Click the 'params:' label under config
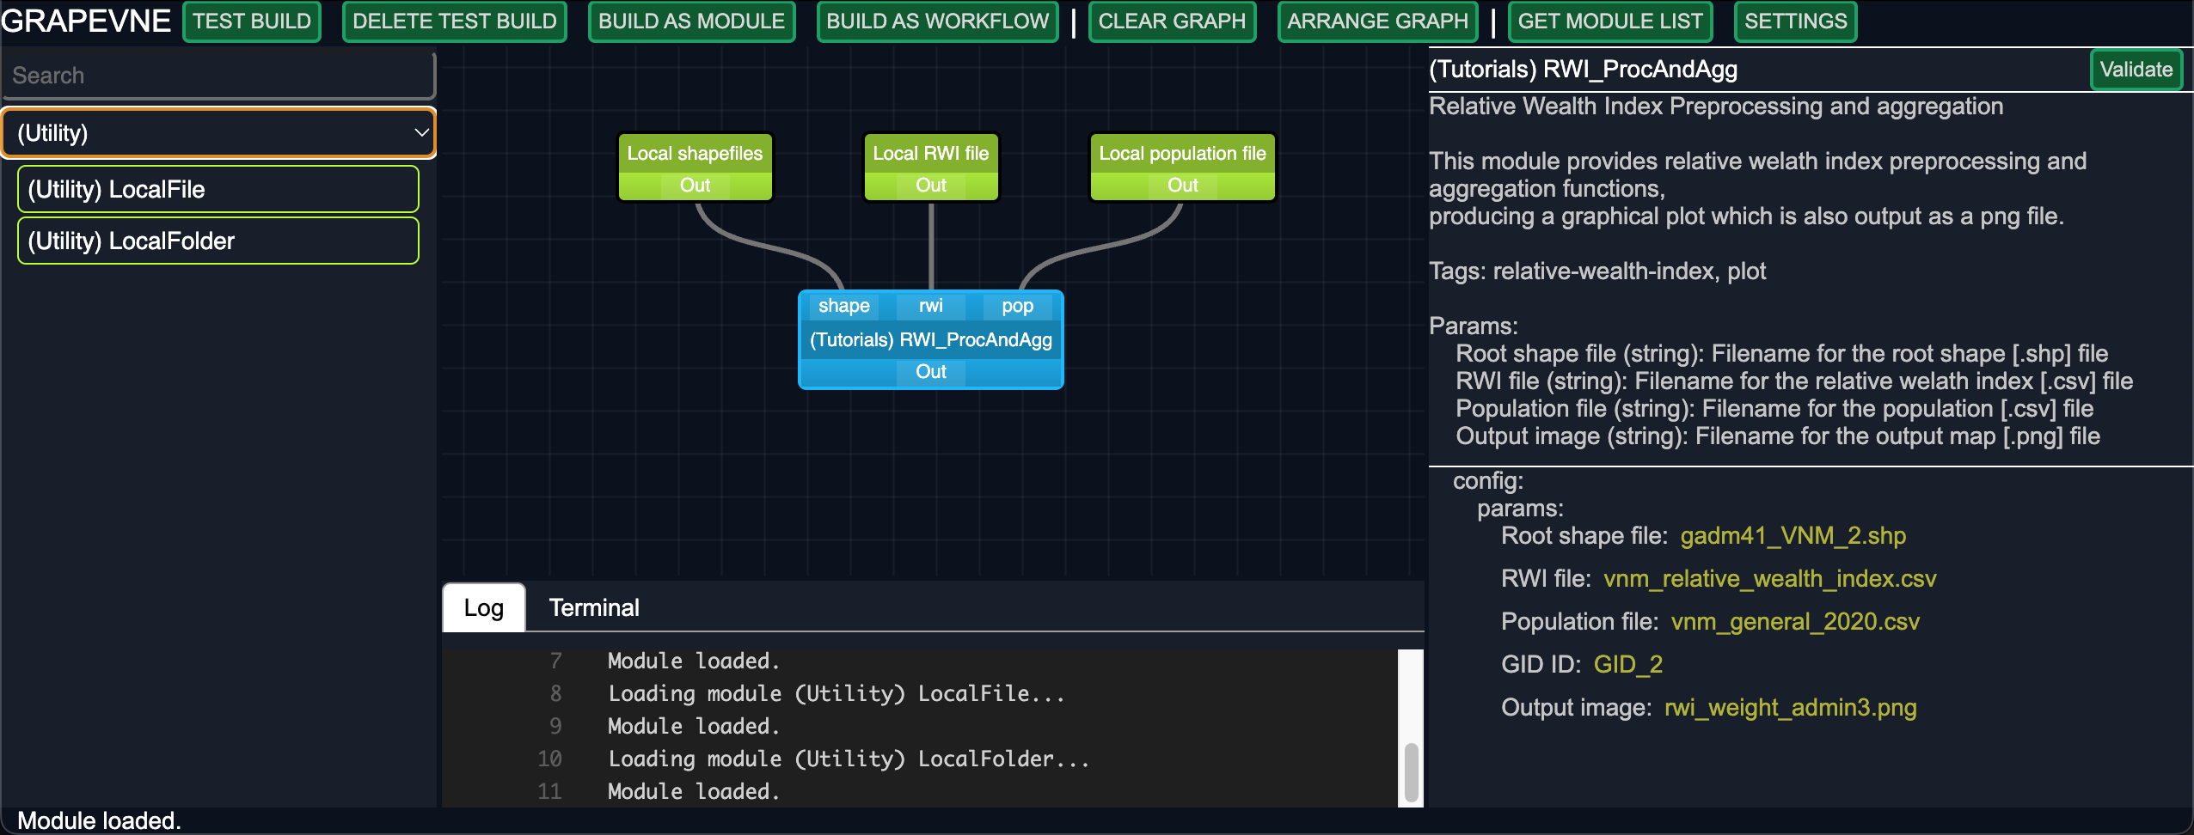This screenshot has width=2194, height=835. coord(1521,509)
